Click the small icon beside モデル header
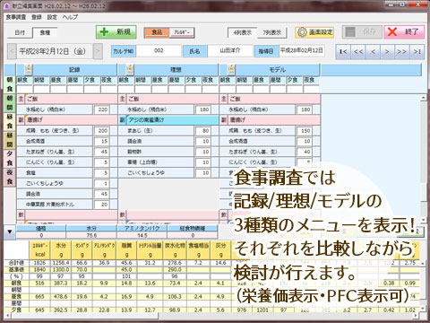430x323 pixels. point(231,70)
